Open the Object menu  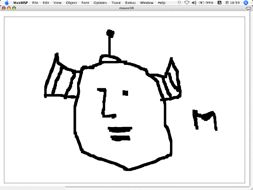(72, 3)
